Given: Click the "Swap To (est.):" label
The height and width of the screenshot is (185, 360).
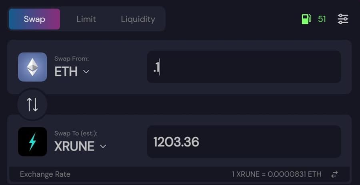Looking at the screenshot, I should pyautogui.click(x=76, y=133).
